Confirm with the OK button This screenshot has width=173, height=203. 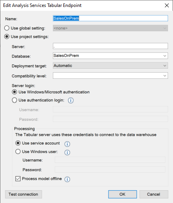coord(122,194)
